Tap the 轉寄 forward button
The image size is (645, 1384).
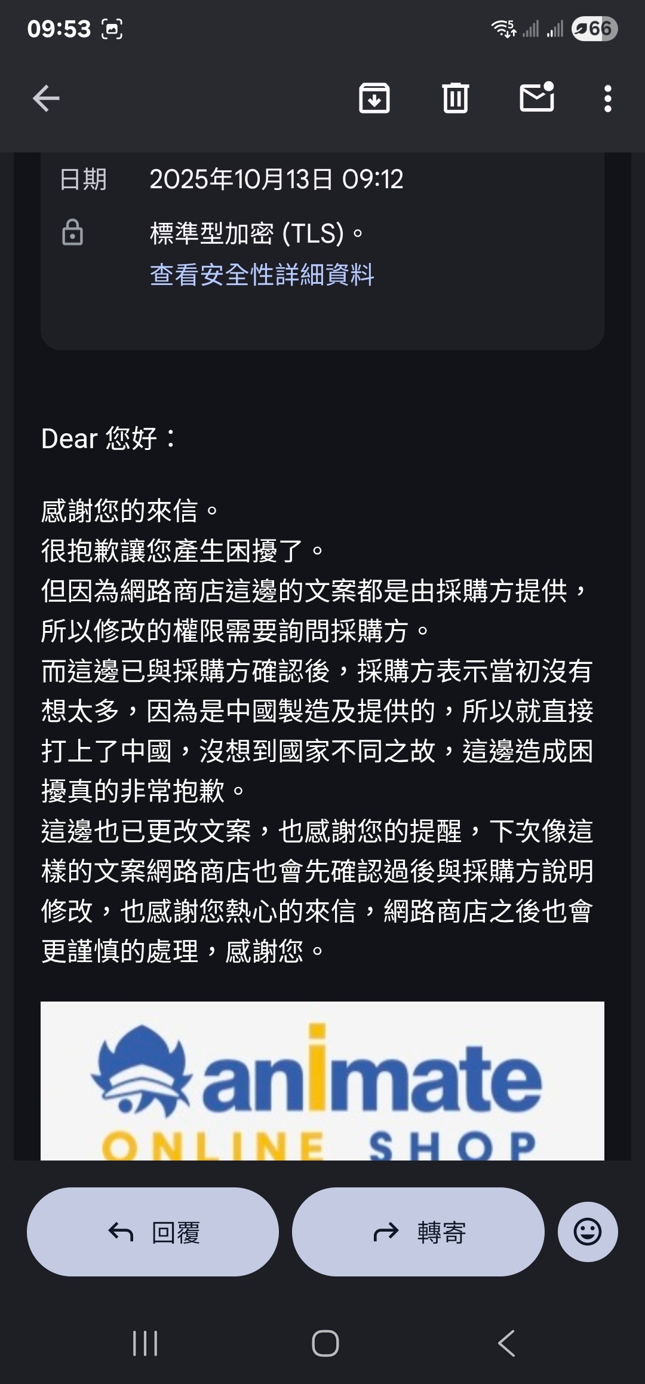[x=418, y=1232]
